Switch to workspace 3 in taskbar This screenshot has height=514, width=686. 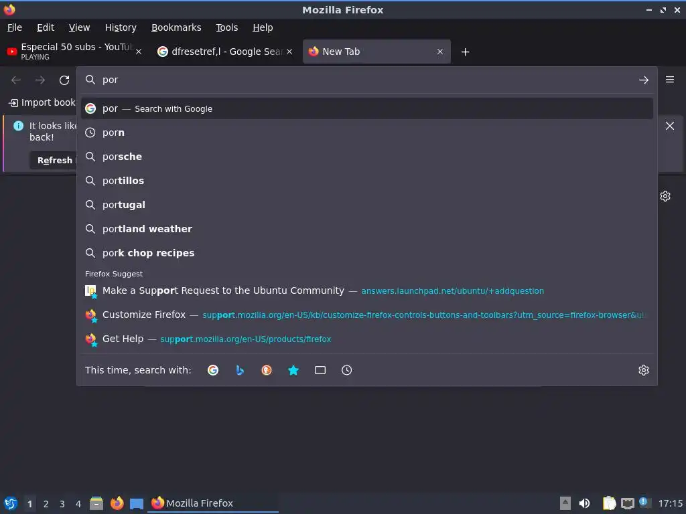62,504
